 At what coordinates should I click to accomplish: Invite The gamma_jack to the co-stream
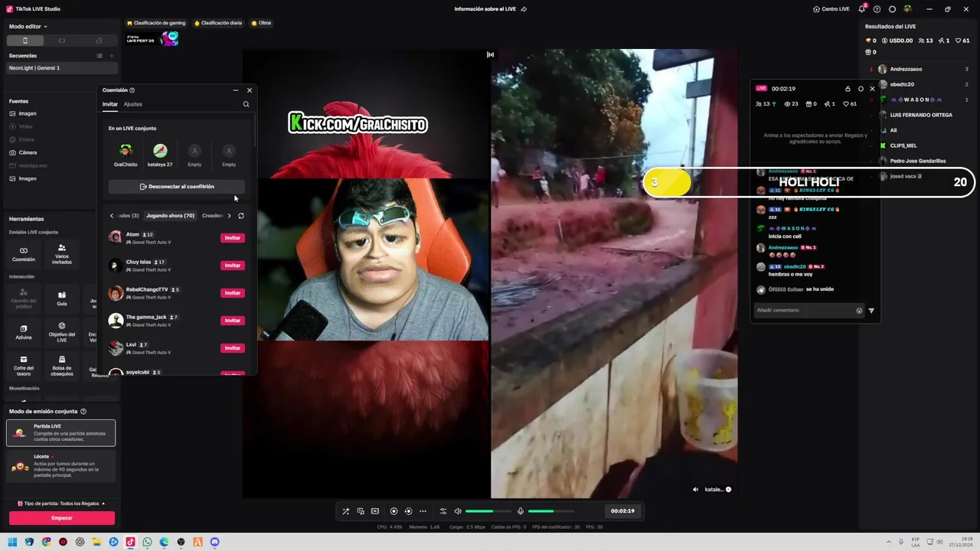[233, 321]
